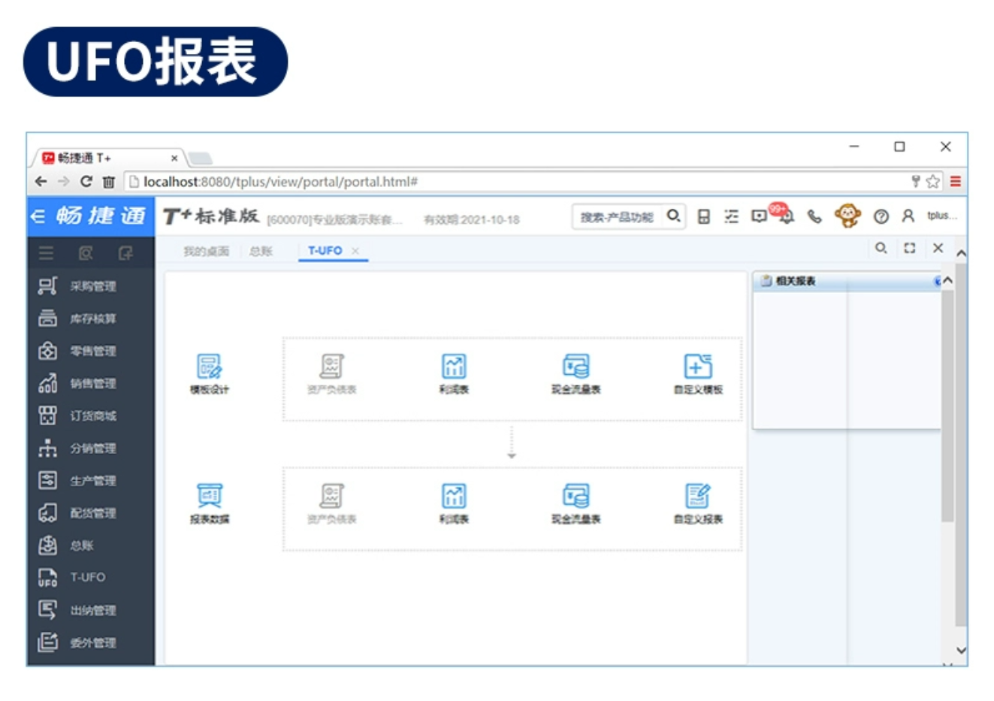
Task: Click the search magnifier beside 搜索-产品功能
Action: pyautogui.click(x=674, y=216)
